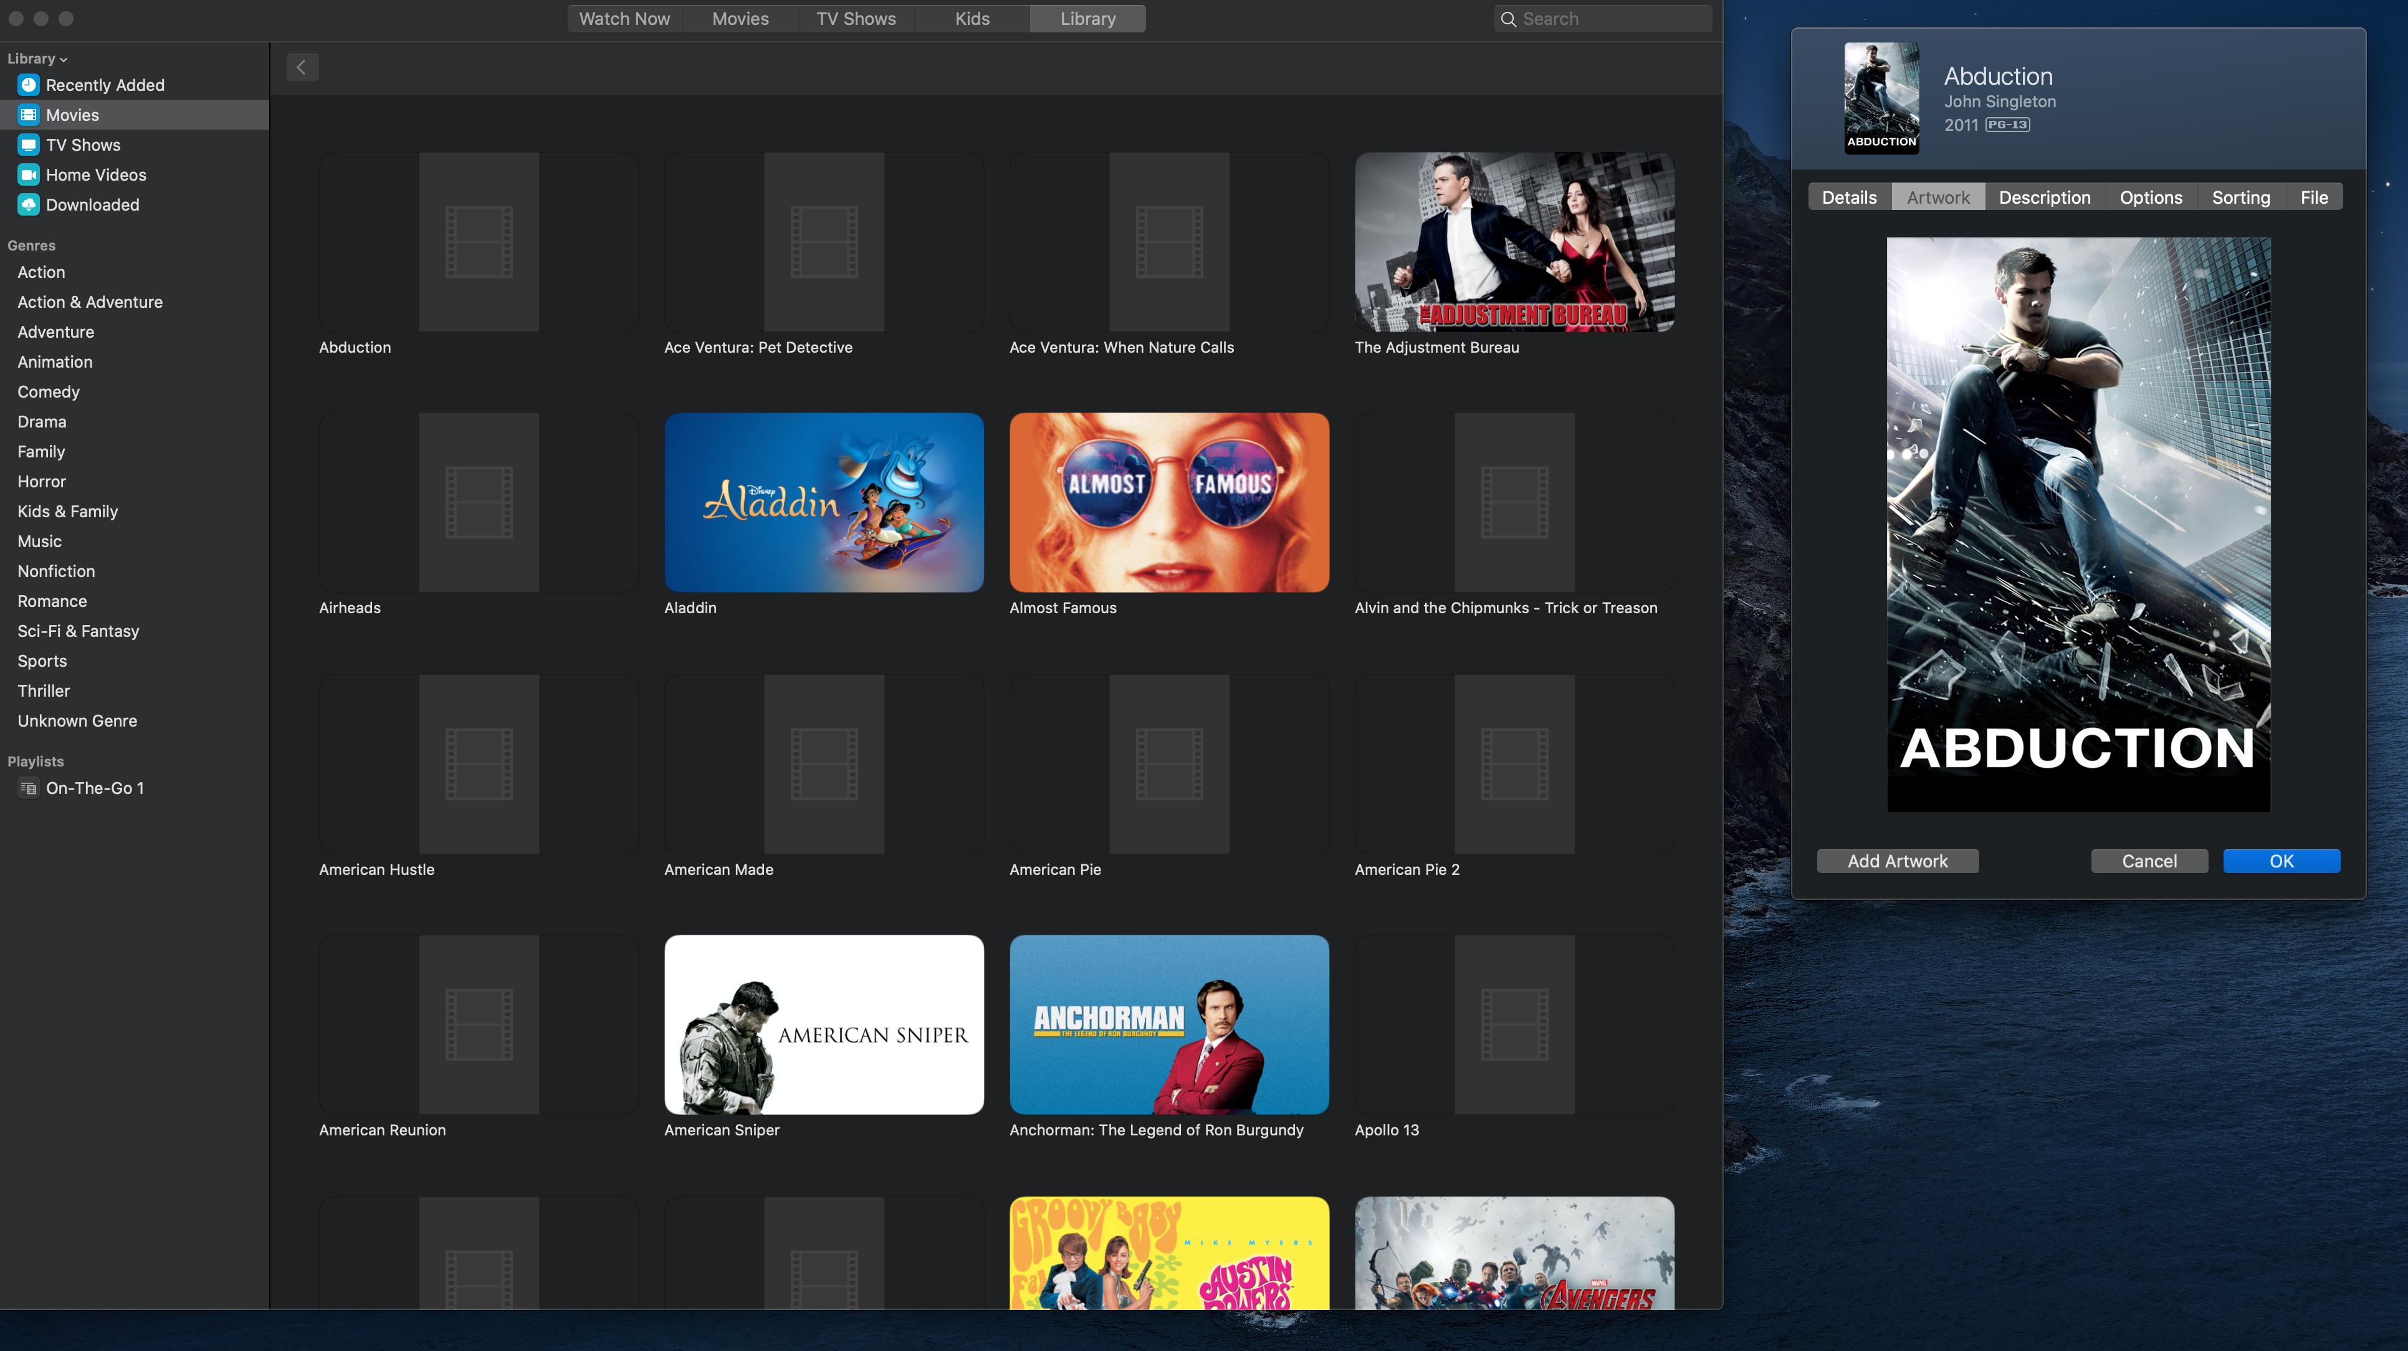Switch to the Movies top tab

(x=740, y=19)
